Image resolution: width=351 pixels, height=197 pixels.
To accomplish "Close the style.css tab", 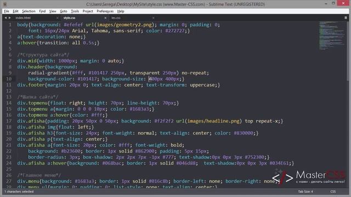I will tap(105, 18).
